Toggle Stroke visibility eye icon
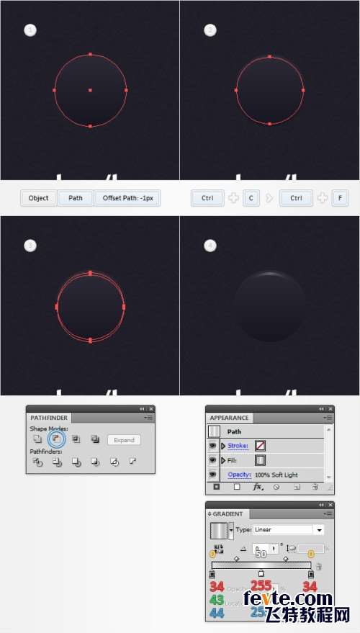Viewport: 360px width, 633px height. [212, 446]
